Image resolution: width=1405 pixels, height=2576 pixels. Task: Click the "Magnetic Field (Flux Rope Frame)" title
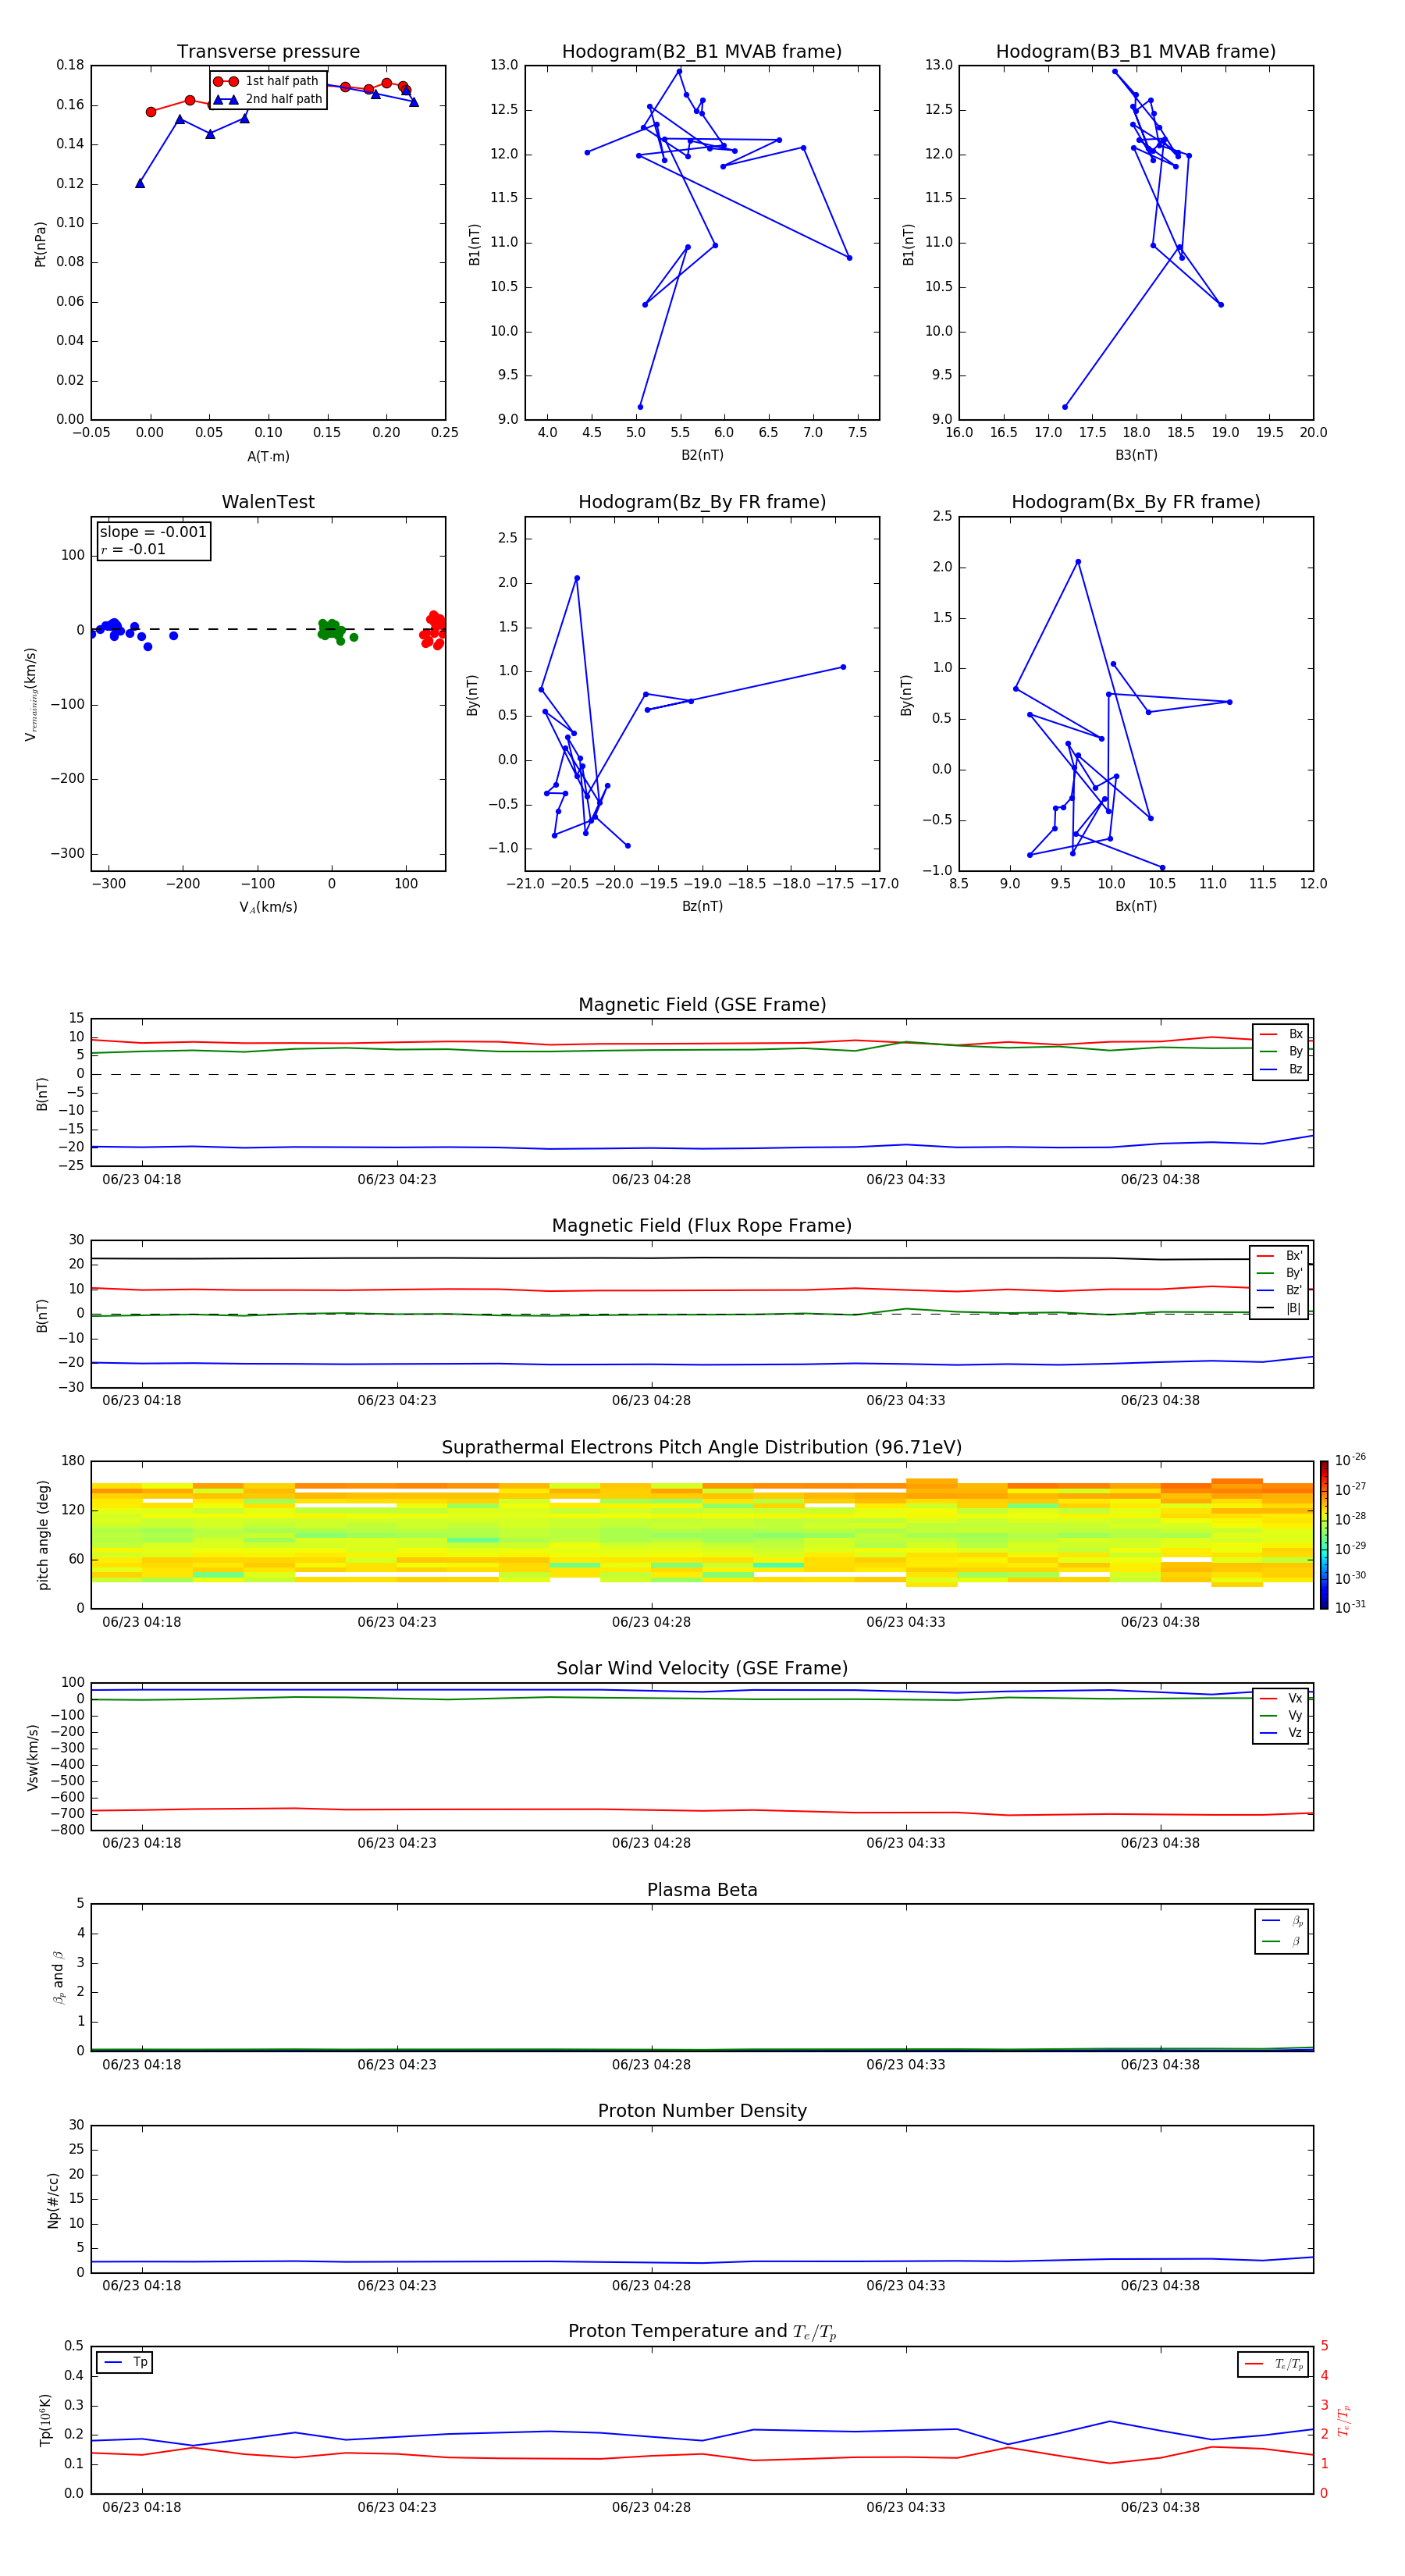(x=702, y=1226)
